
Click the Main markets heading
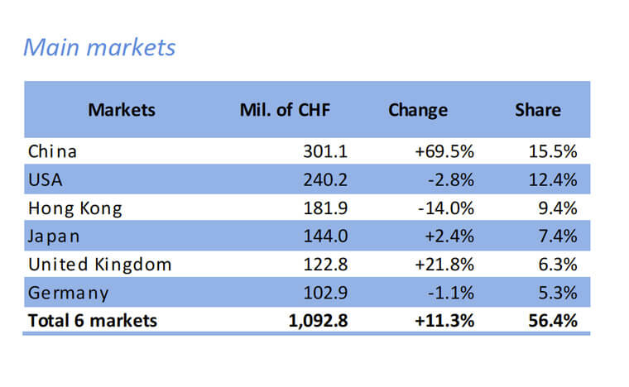tap(99, 47)
